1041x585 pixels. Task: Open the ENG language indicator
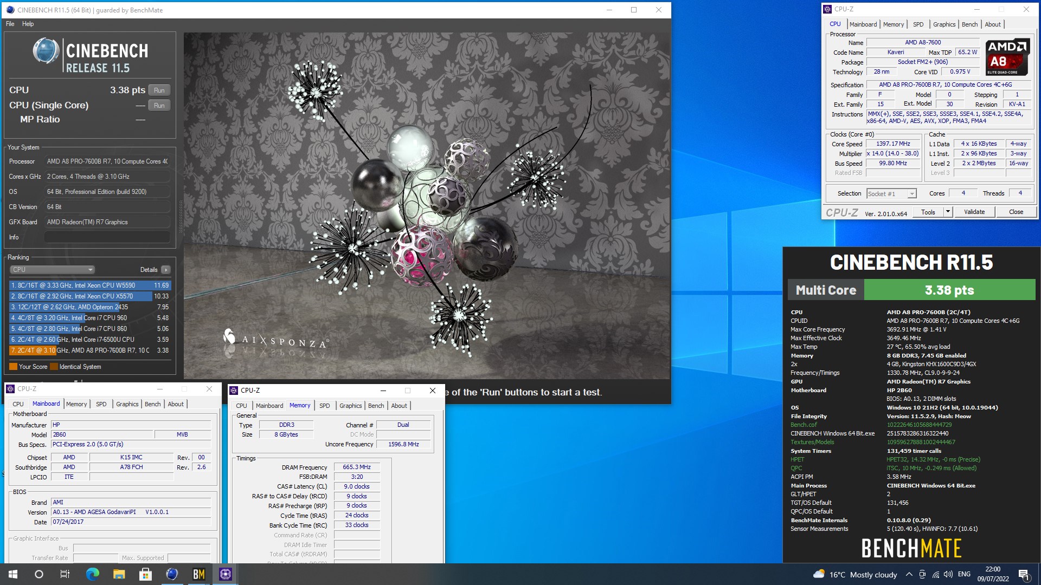coord(964,574)
